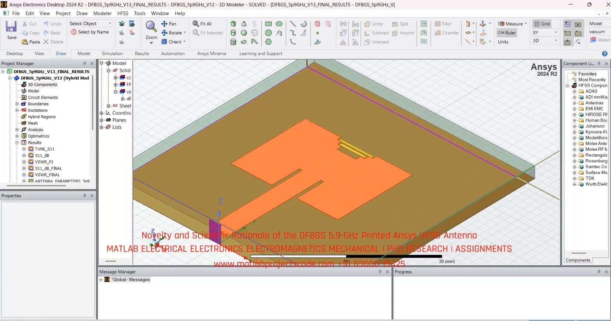Open the HFSS menu
Viewport: 611px width, 321px height.
123,13
